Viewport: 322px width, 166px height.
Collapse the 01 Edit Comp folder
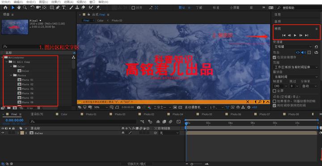(x=7, y=62)
